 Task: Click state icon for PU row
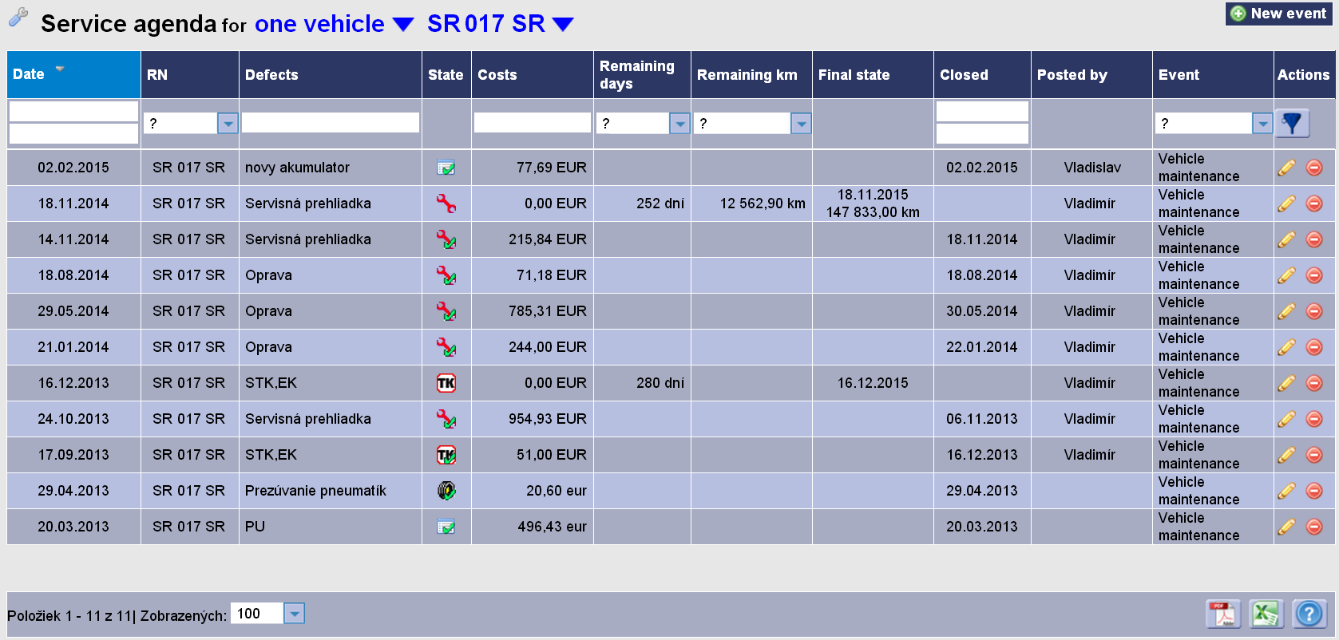(x=446, y=527)
